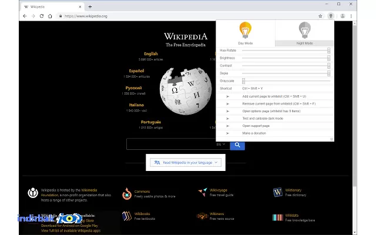Open the Wiktionary text link

coord(293,190)
